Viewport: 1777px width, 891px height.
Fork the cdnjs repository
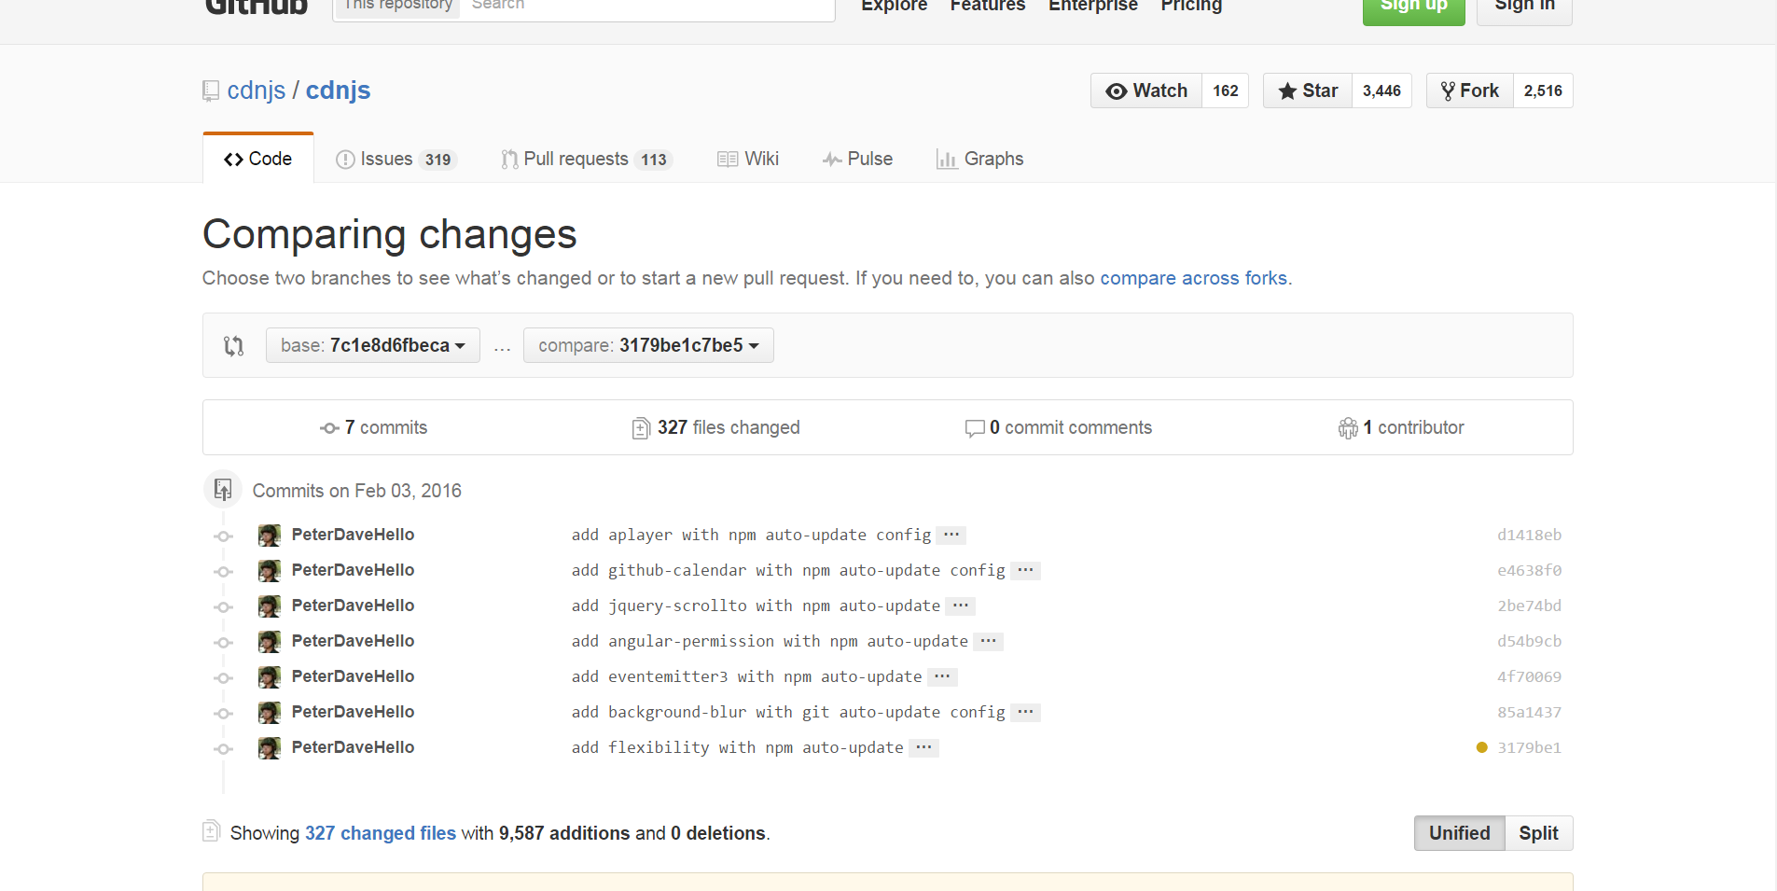[1470, 90]
